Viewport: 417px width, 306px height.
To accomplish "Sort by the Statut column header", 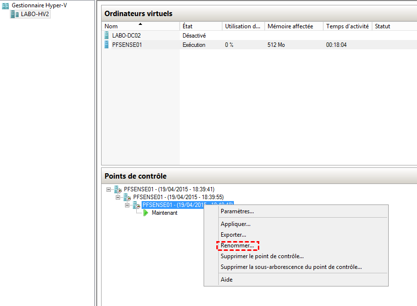I will coord(395,26).
